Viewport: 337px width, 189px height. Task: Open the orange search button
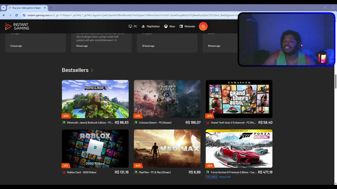[x=203, y=26]
